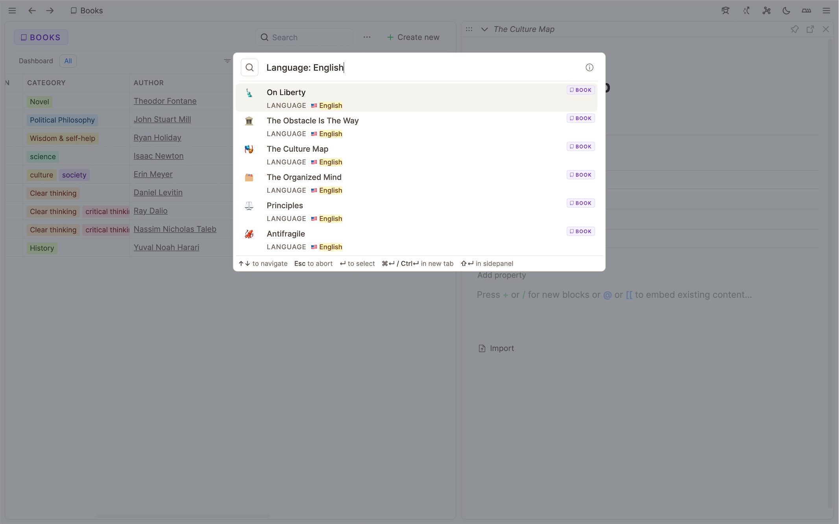Select The Obstacle Is The Way result

click(416, 126)
